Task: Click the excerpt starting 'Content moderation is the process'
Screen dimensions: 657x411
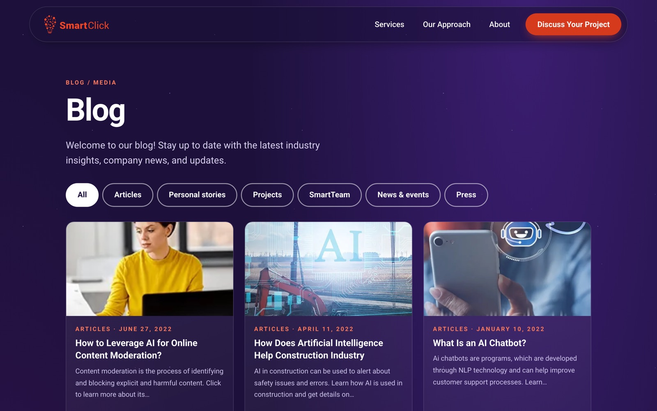Action: click(x=149, y=383)
